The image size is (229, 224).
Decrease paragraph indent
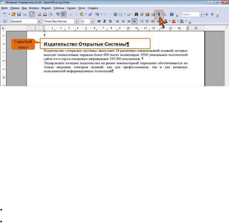point(153,21)
